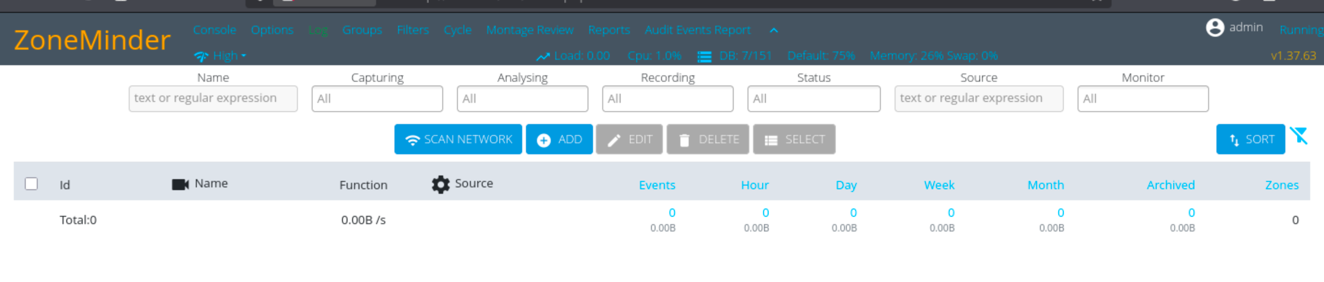Viewport: 1324px width, 282px height.
Task: Click the database storage icon near DB
Action: (x=704, y=56)
